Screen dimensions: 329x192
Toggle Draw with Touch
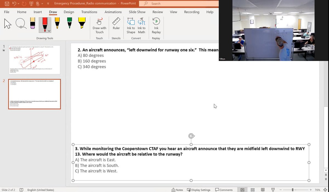pos(99,26)
